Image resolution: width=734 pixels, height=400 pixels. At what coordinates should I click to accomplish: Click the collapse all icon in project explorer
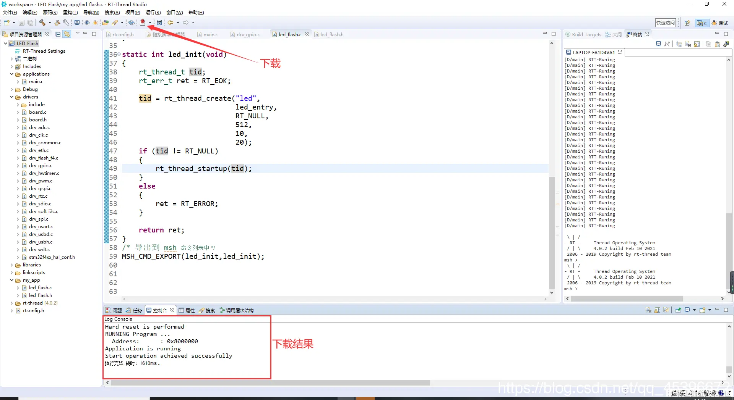[x=58, y=34]
